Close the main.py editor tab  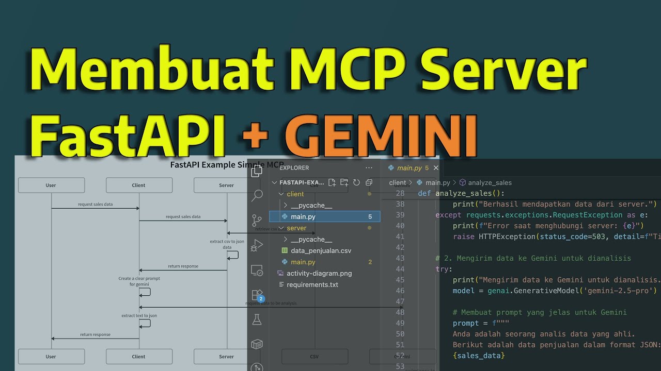coord(436,168)
